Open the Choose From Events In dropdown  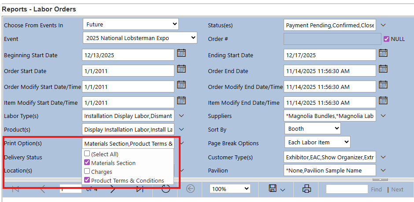point(130,24)
